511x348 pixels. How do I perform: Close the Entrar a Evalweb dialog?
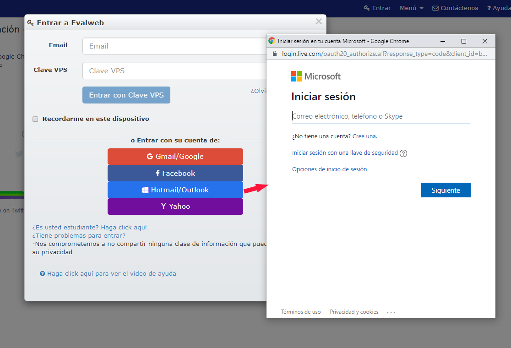[319, 22]
